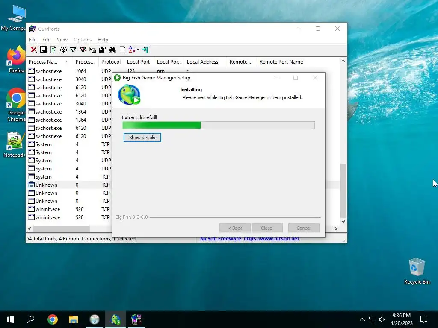This screenshot has width=438, height=328.
Task: Click the Copy Selected Items toolbar icon
Action: 92,50
